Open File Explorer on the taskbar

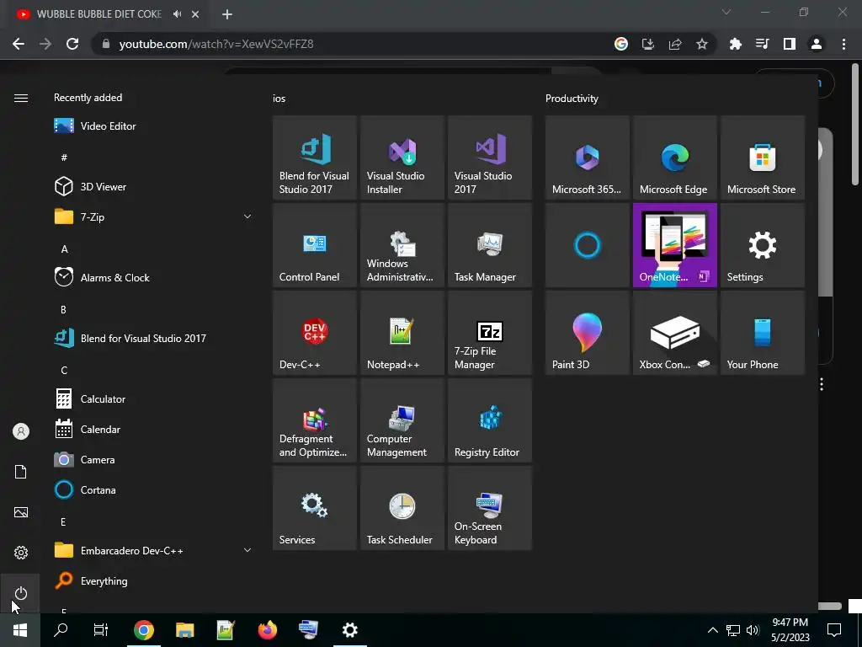pos(184,630)
